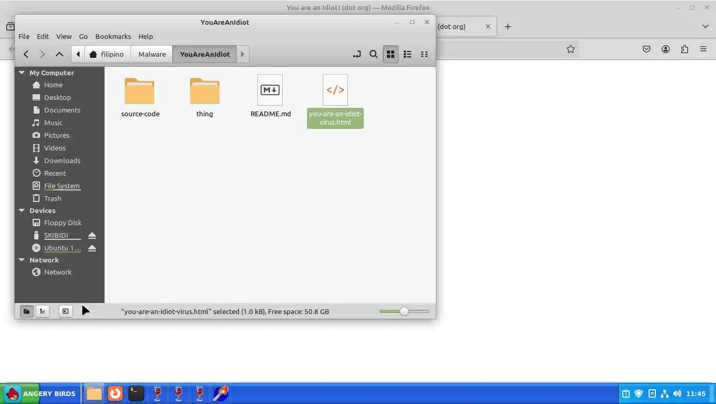
Task: Open the Go menu
Action: pyautogui.click(x=83, y=36)
